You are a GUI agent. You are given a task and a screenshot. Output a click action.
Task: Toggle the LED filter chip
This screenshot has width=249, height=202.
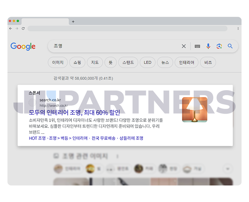148,62
